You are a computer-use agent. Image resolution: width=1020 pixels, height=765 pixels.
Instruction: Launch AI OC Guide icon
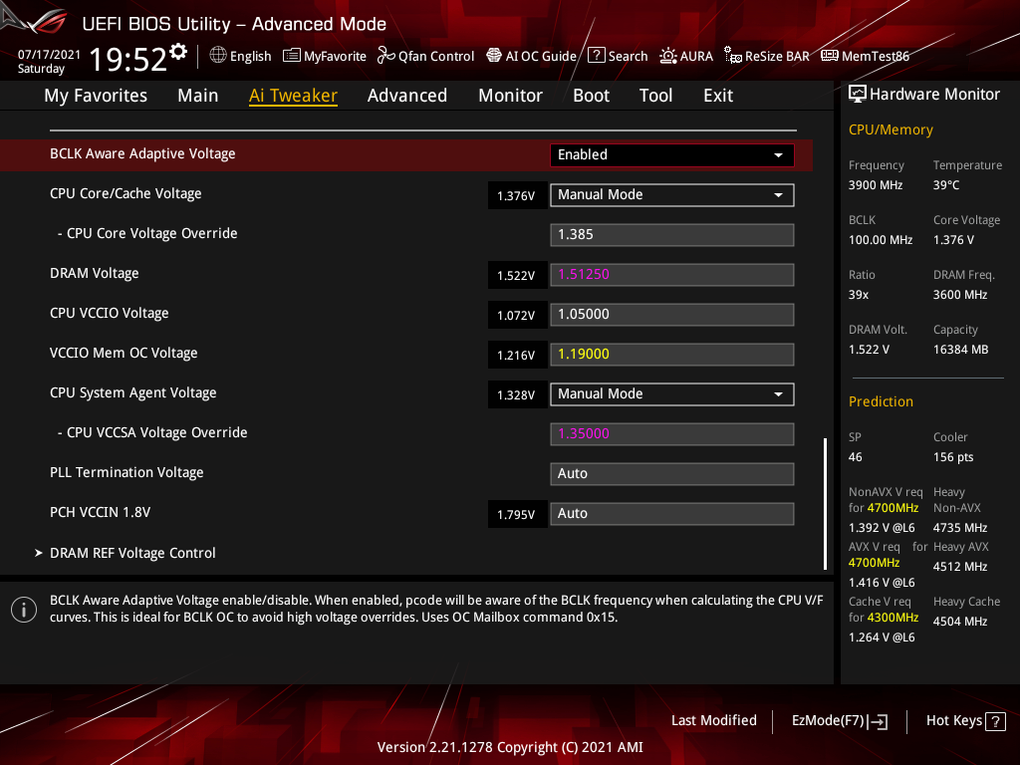494,56
